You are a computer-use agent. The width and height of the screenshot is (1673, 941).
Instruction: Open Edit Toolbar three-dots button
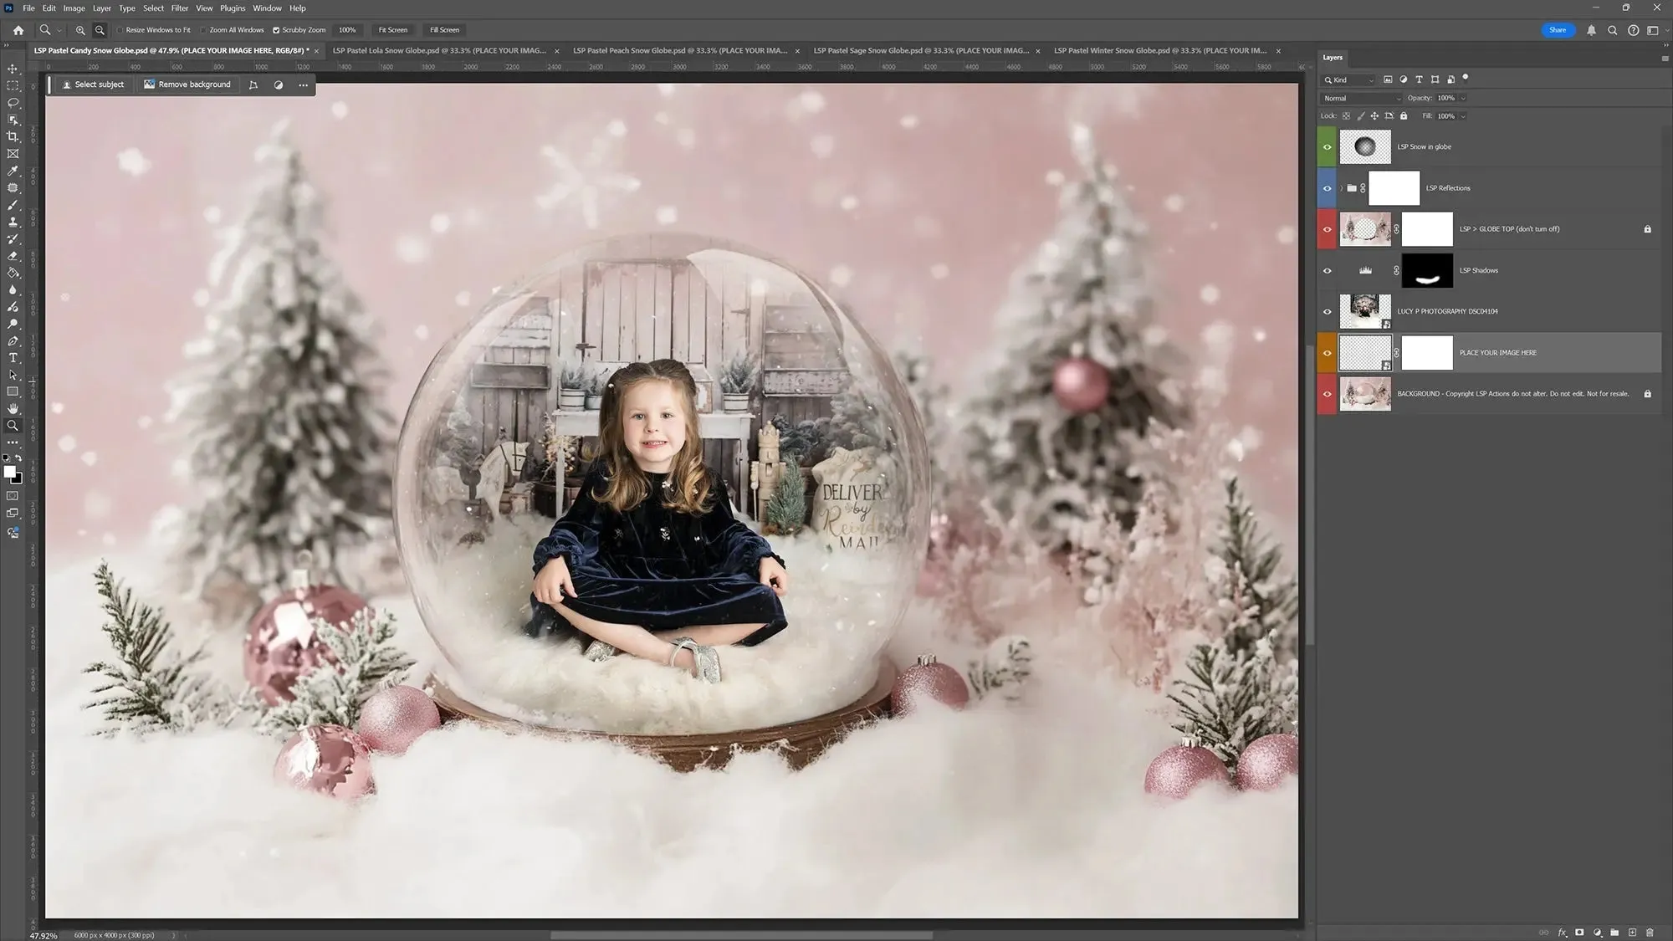(x=13, y=442)
